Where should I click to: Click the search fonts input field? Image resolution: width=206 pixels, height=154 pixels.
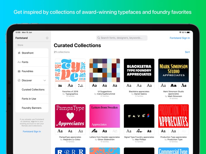tap(122, 38)
